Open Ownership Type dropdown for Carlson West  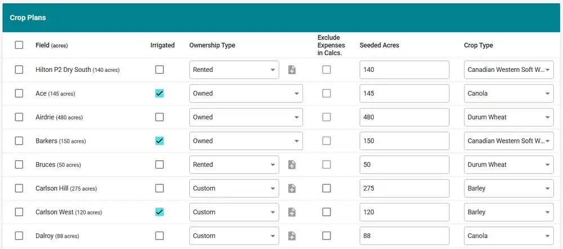(234, 212)
